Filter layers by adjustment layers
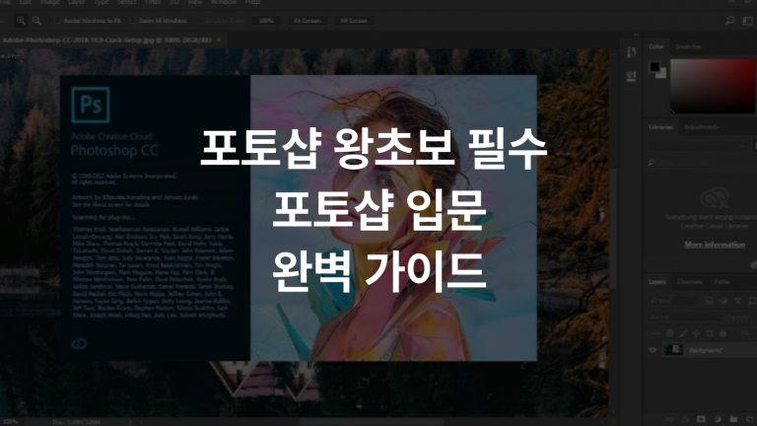Image resolution: width=757 pixels, height=426 pixels. click(x=723, y=301)
